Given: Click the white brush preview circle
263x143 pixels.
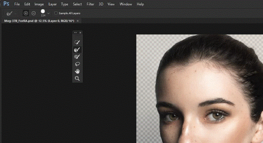Looking at the screenshot, I should tap(43, 11).
